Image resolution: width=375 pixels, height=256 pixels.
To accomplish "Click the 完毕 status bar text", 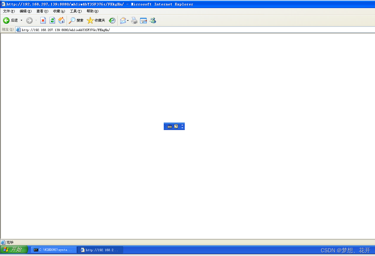I will 10,242.
